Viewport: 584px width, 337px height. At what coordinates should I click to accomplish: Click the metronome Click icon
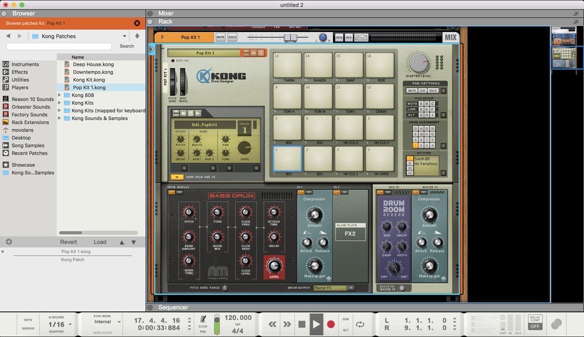point(203,319)
